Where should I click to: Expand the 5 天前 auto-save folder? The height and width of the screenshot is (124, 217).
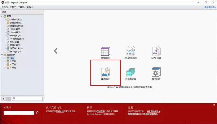[x=5, y=68]
